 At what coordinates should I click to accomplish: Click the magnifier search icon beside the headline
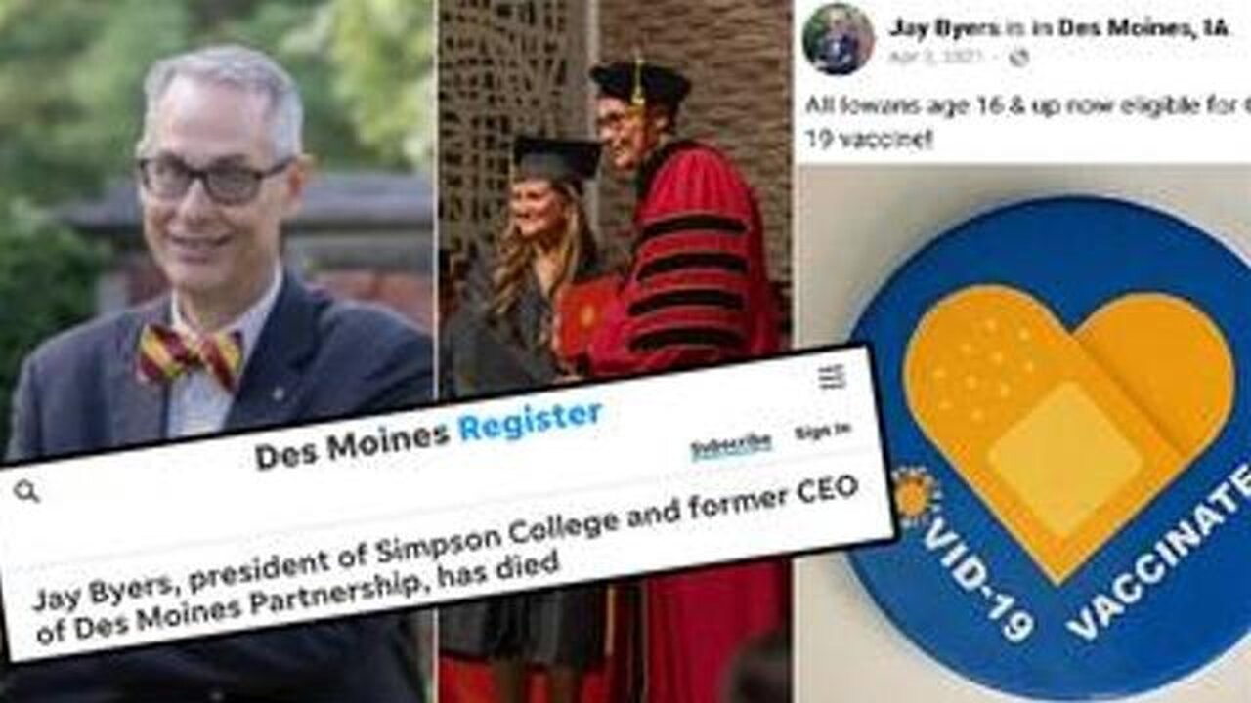coord(26,492)
